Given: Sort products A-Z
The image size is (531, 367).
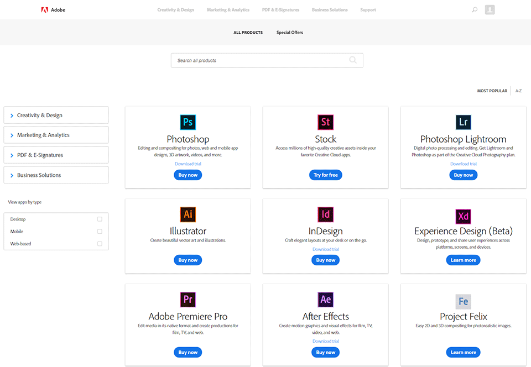Looking at the screenshot, I should pos(518,91).
